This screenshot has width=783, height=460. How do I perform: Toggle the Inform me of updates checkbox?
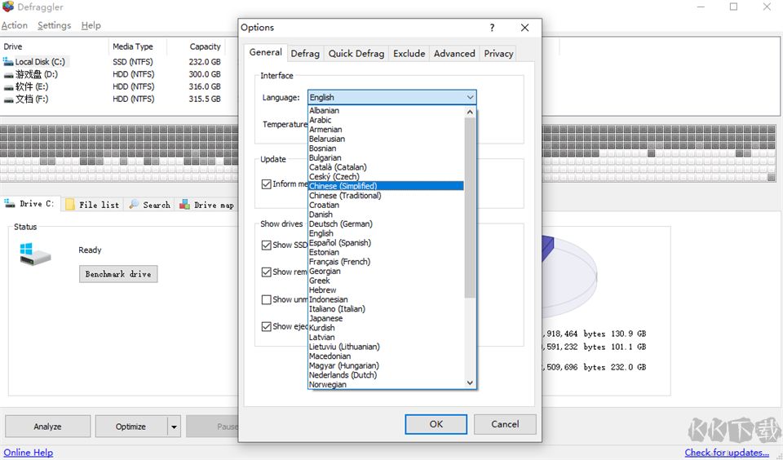(x=266, y=184)
